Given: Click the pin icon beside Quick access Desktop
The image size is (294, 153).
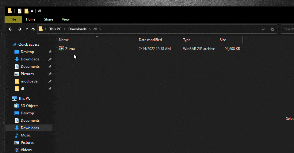Looking at the screenshot, I should [x=50, y=52].
